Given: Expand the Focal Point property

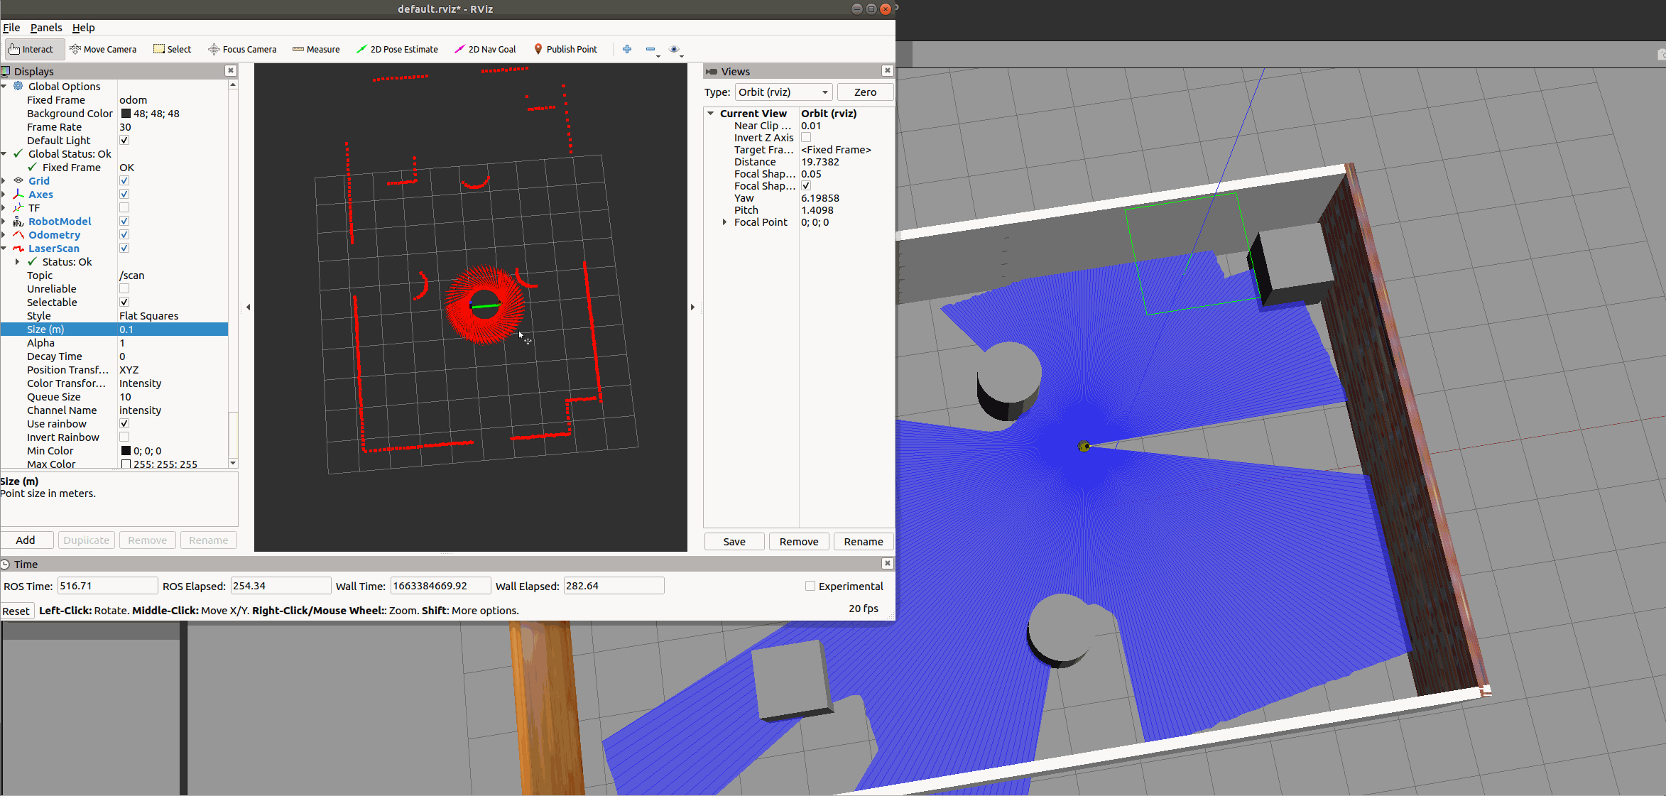Looking at the screenshot, I should (x=724, y=222).
